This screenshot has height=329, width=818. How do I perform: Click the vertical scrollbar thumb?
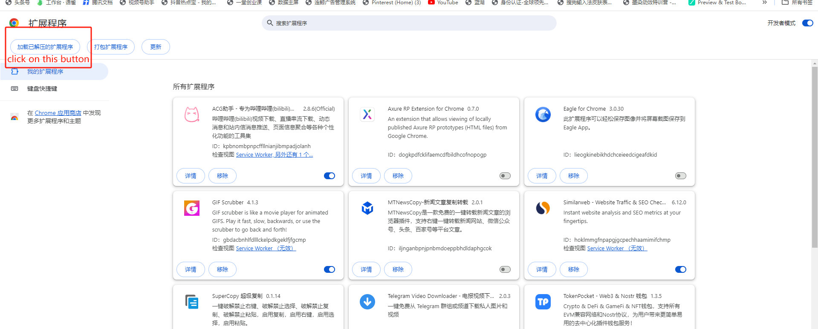point(815,157)
